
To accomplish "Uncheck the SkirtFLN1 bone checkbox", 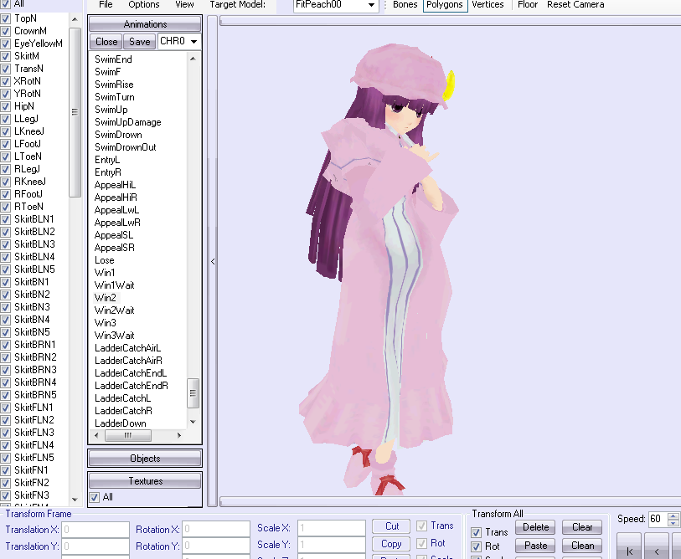I will point(6,408).
